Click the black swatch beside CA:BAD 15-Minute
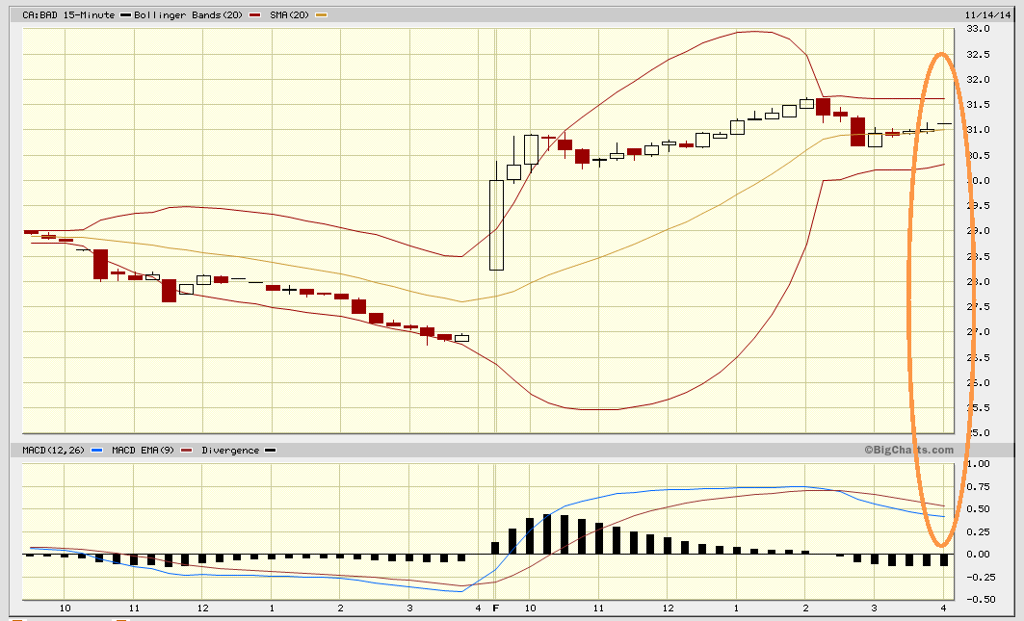The height and width of the screenshot is (621, 1024). [124, 15]
